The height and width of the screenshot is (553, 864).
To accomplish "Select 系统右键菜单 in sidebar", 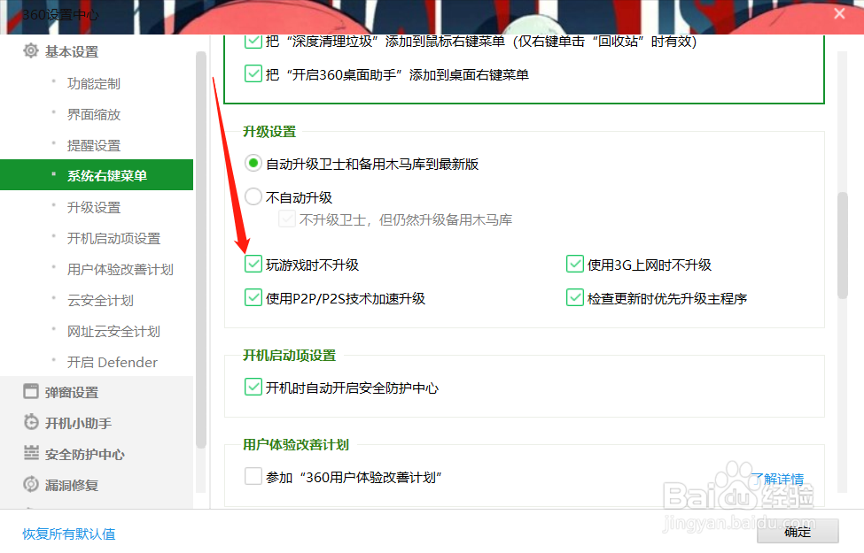I will pos(97,175).
